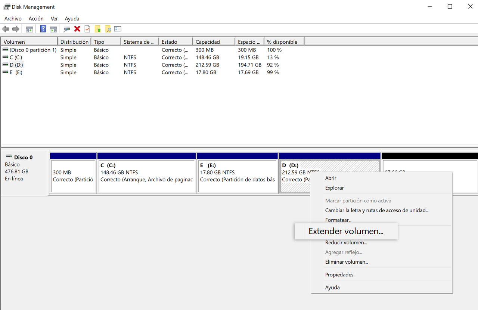Click the 13 % available cell

coord(273,57)
